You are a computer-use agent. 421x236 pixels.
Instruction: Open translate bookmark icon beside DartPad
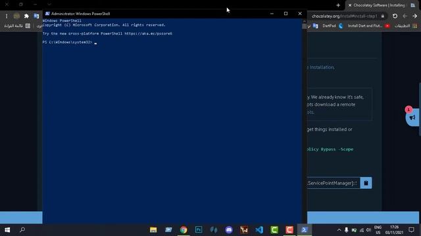coord(316,26)
